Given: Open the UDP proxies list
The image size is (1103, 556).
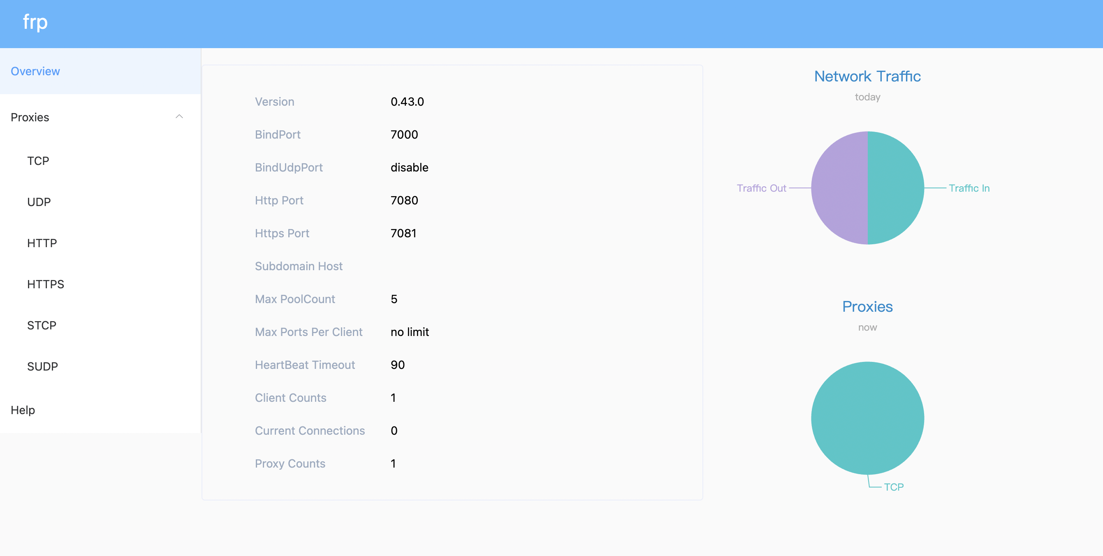Looking at the screenshot, I should click(x=39, y=202).
